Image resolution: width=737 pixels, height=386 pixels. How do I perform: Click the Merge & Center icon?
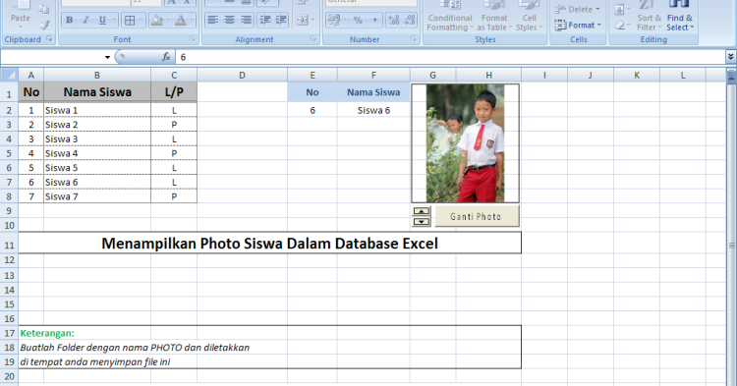pyautogui.click(x=302, y=21)
